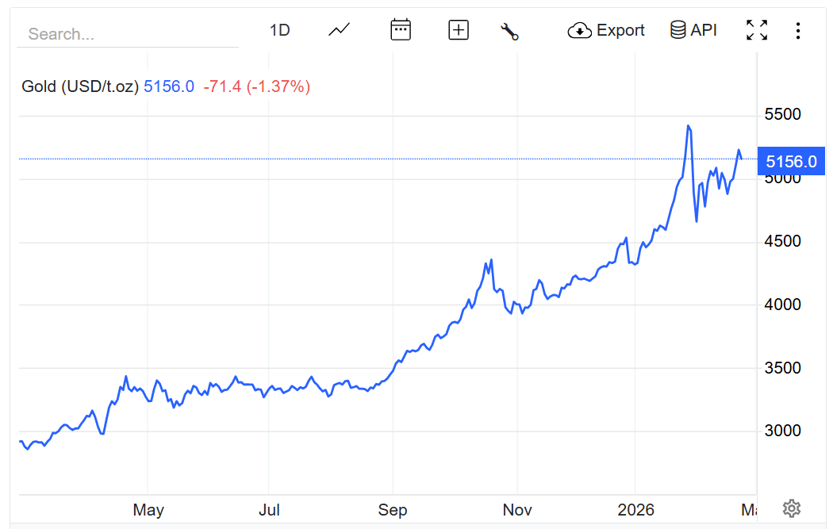833x529 pixels.
Task: Open the chart type line icon
Action: pyautogui.click(x=340, y=30)
